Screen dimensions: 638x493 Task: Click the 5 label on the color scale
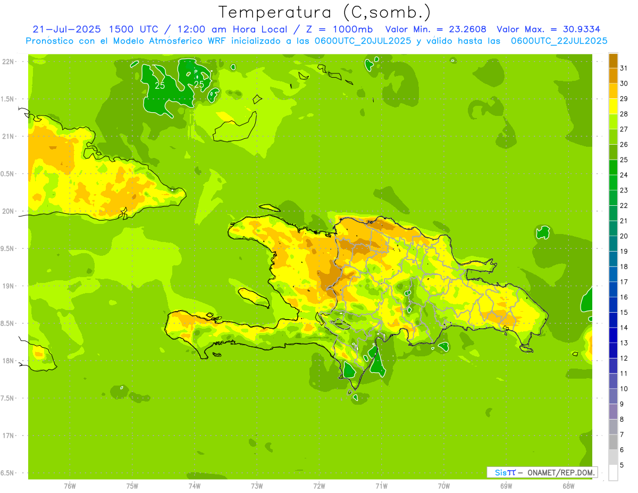pos(622,465)
